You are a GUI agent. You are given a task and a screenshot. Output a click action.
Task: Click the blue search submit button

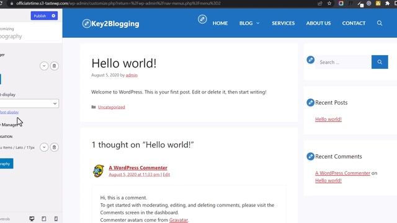pos(380,62)
